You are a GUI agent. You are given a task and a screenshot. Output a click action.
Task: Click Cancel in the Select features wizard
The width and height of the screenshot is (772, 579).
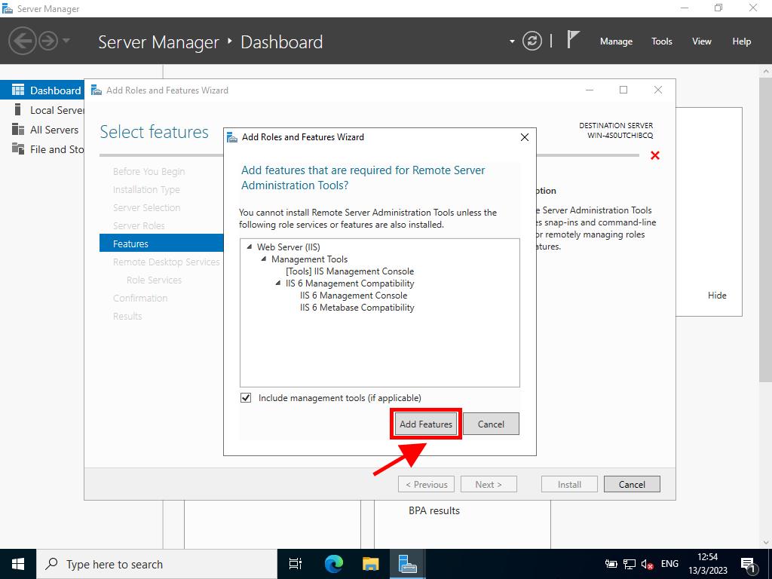(632, 484)
